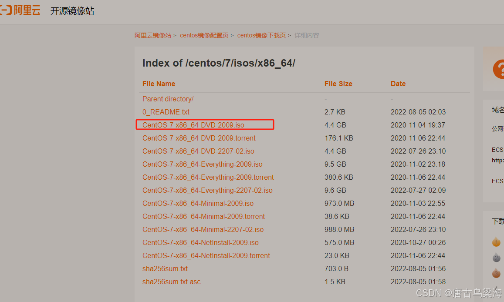The width and height of the screenshot is (504, 302).
Task: Click the date 2022-07-27 02:09
Action: pos(418,190)
